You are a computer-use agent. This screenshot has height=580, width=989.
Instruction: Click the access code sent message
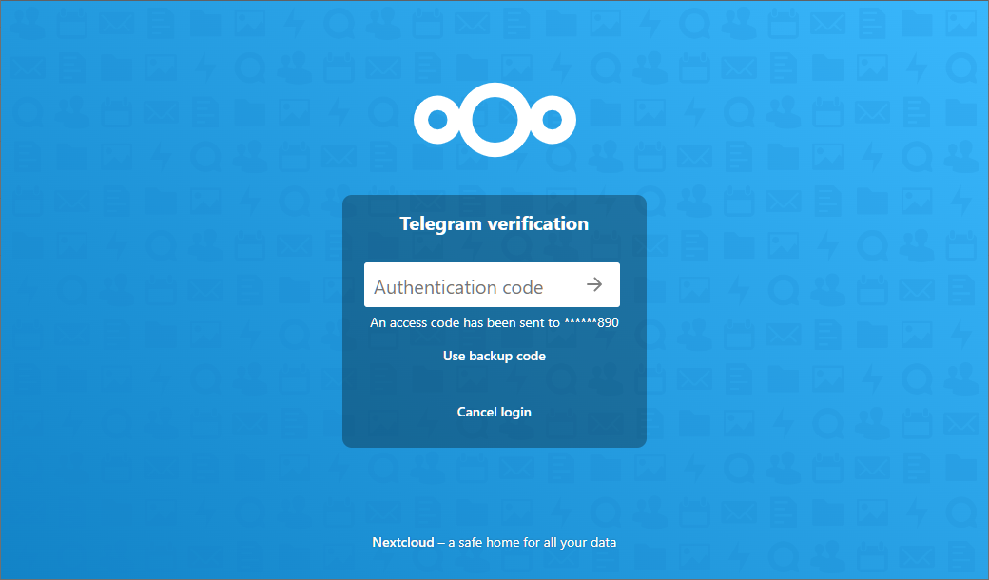(x=494, y=322)
